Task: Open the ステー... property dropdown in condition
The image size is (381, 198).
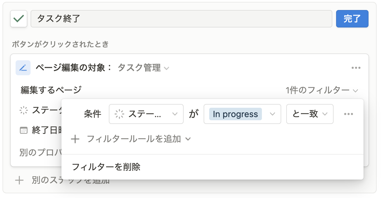Action: (146, 114)
